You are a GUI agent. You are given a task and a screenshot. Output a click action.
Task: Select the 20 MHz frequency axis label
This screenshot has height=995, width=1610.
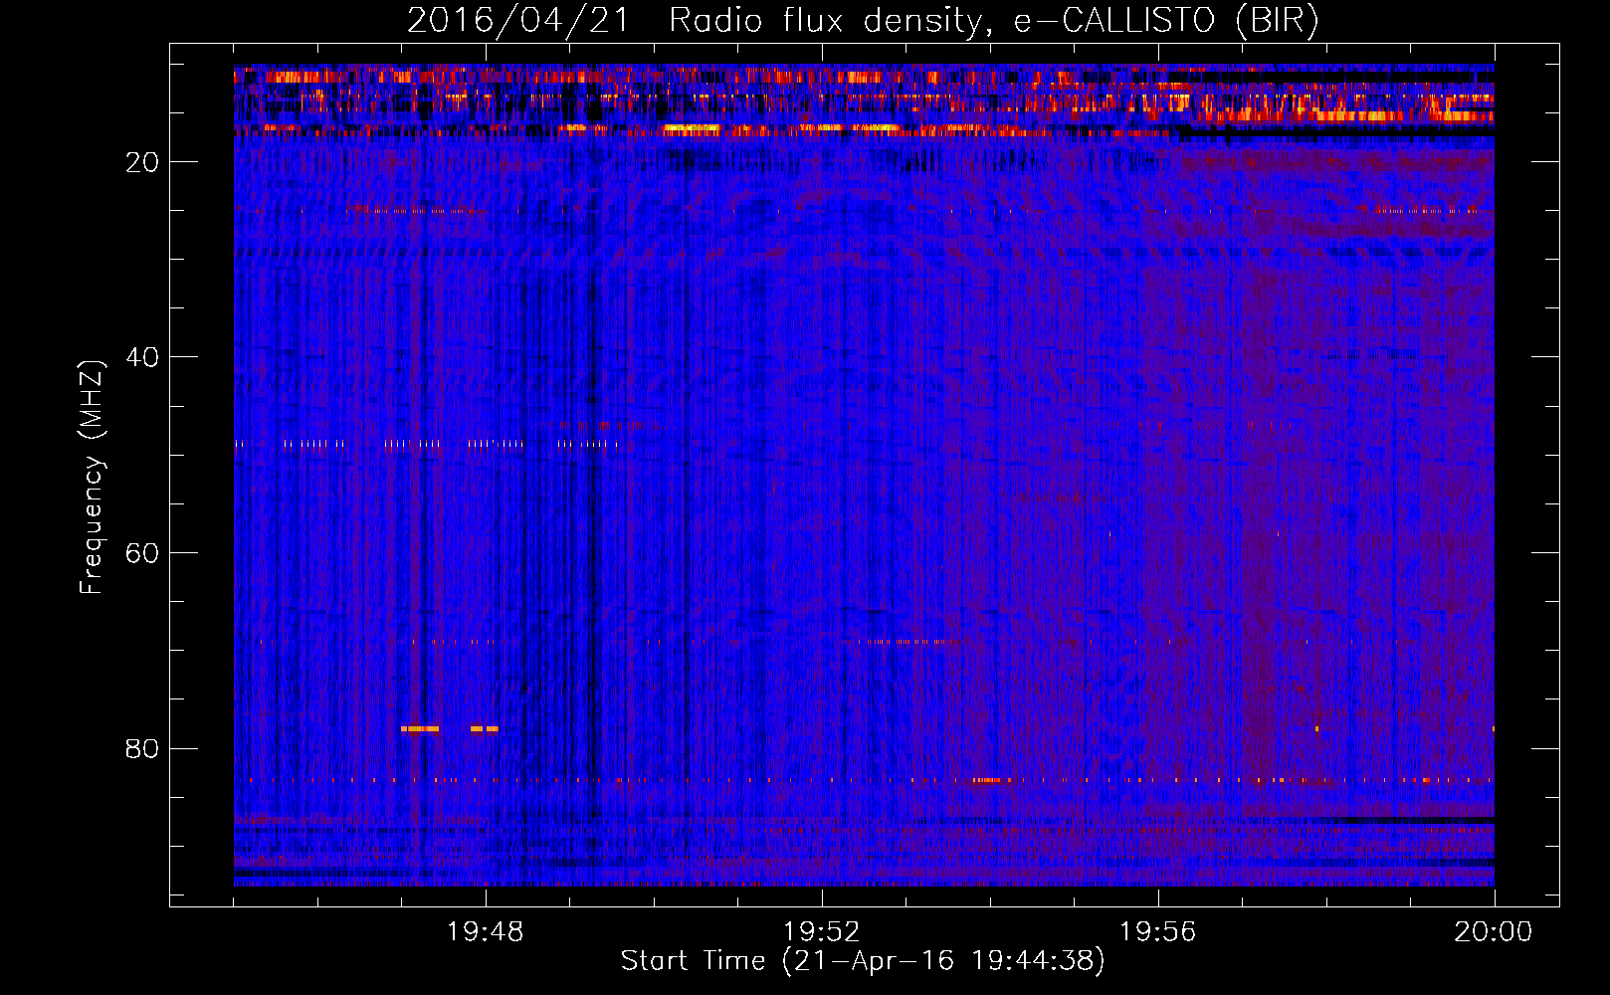(x=142, y=162)
